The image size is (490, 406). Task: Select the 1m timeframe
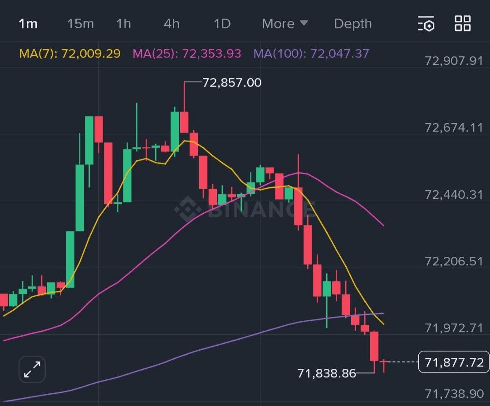(28, 24)
